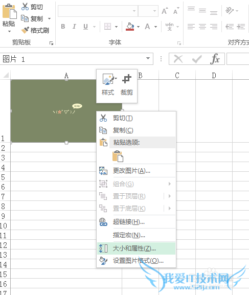Toggle Underline formatting

pos(85,27)
